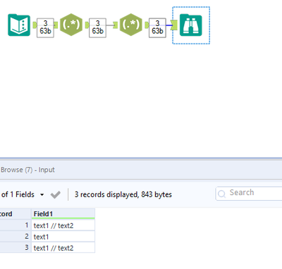
Task: Click the Record column header
Action: coord(16,214)
